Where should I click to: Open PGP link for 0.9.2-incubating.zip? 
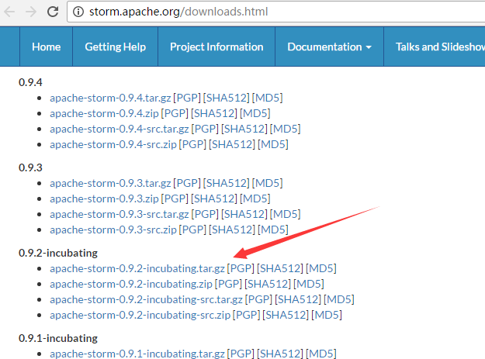click(x=229, y=284)
